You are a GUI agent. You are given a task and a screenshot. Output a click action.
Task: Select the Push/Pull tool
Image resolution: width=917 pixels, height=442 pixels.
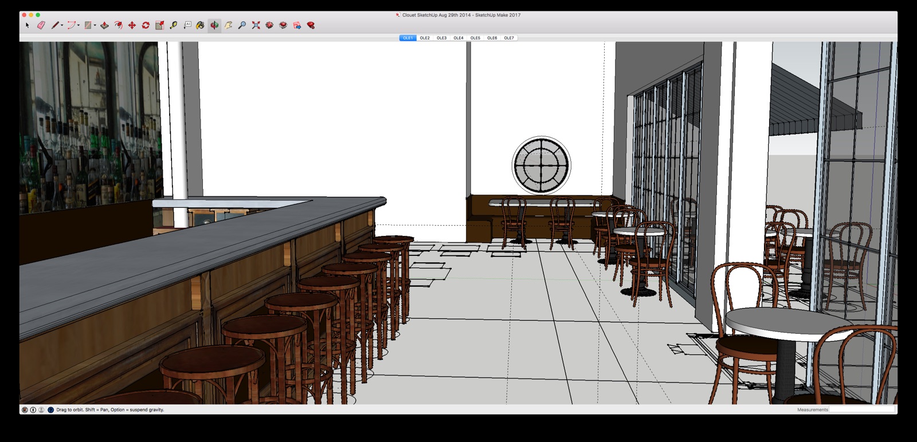click(x=104, y=25)
